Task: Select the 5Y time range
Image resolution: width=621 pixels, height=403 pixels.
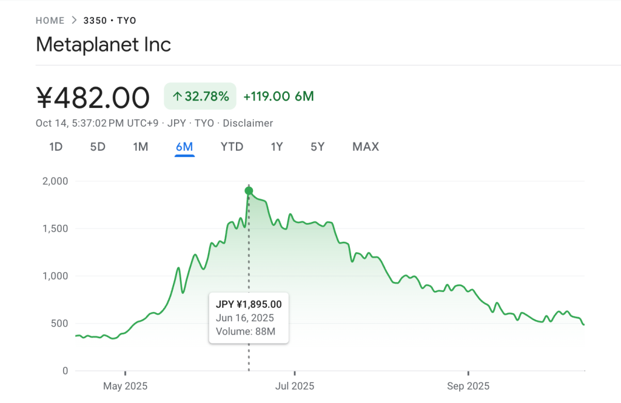Action: (x=317, y=147)
